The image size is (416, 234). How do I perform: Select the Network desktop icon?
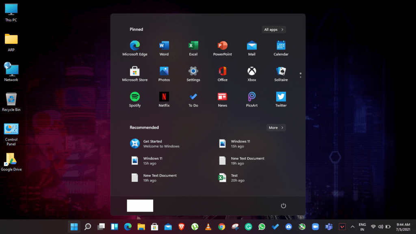[11, 72]
